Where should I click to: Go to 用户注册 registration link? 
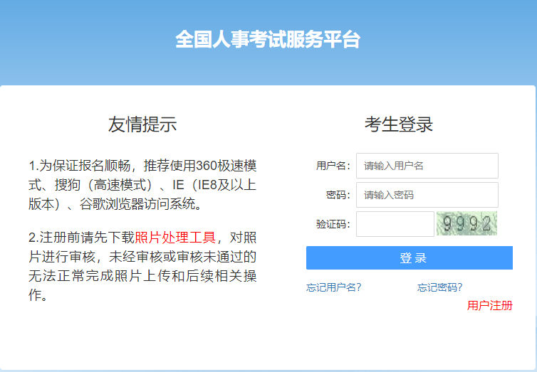pos(489,306)
